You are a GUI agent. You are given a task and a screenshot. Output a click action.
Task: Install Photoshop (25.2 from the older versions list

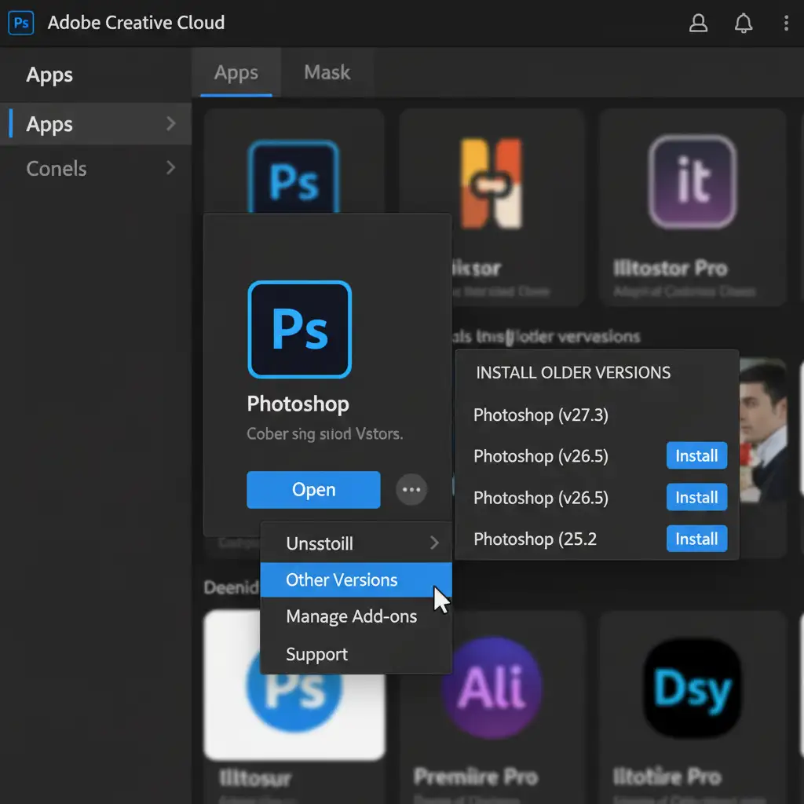(x=696, y=539)
